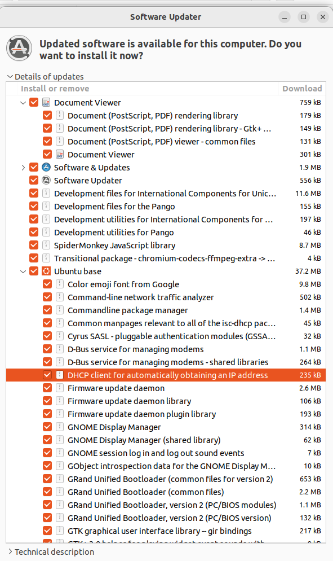Uncheck the Document Viewer group checkbox
The height and width of the screenshot is (561, 333).
coord(34,102)
